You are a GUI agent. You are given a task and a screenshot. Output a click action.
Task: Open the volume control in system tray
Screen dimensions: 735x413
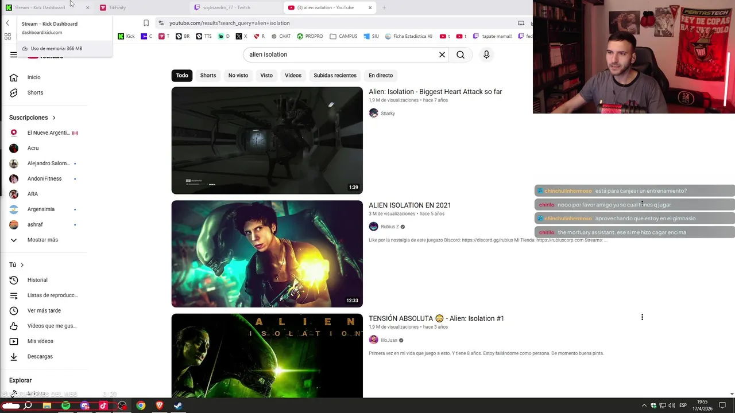672,406
